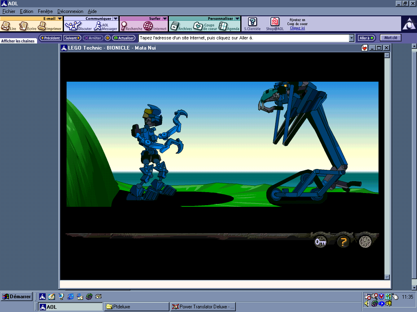
Task: Expand the Personnaliser dropdown arrow
Action: 237,19
